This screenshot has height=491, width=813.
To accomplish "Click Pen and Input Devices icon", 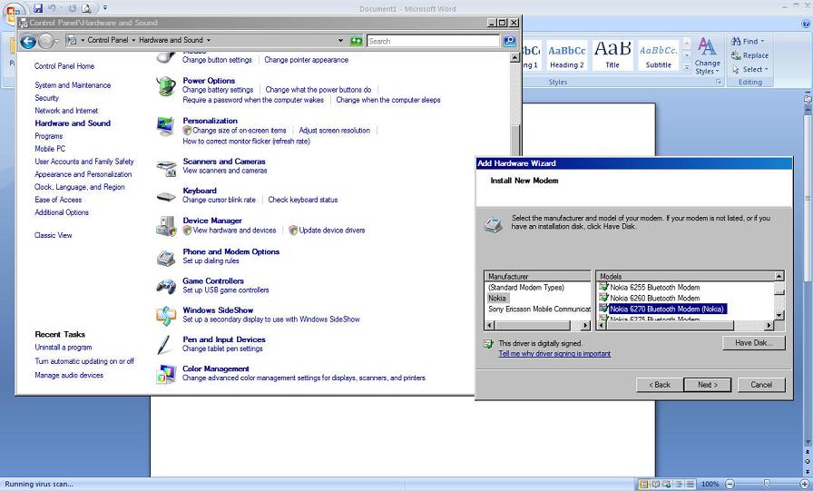I will click(x=165, y=345).
